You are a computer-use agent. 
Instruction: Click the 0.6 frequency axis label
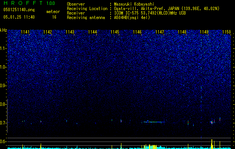pyautogui.click(x=3, y=142)
